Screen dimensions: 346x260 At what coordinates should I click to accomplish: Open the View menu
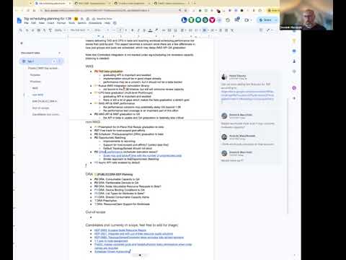pos(42,23)
